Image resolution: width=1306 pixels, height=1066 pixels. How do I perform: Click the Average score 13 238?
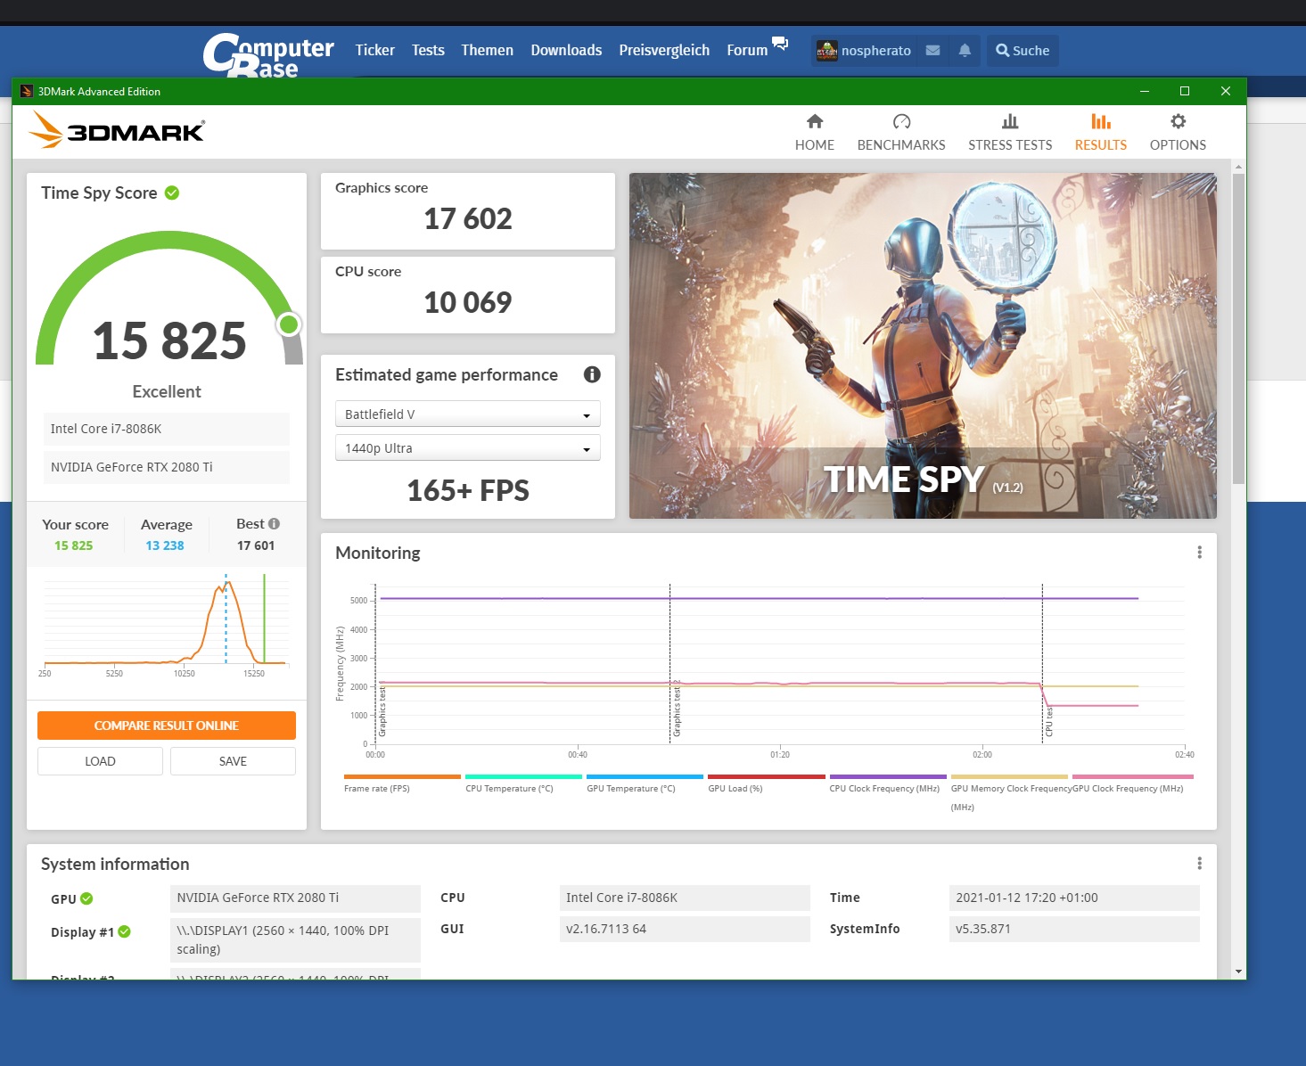point(165,545)
